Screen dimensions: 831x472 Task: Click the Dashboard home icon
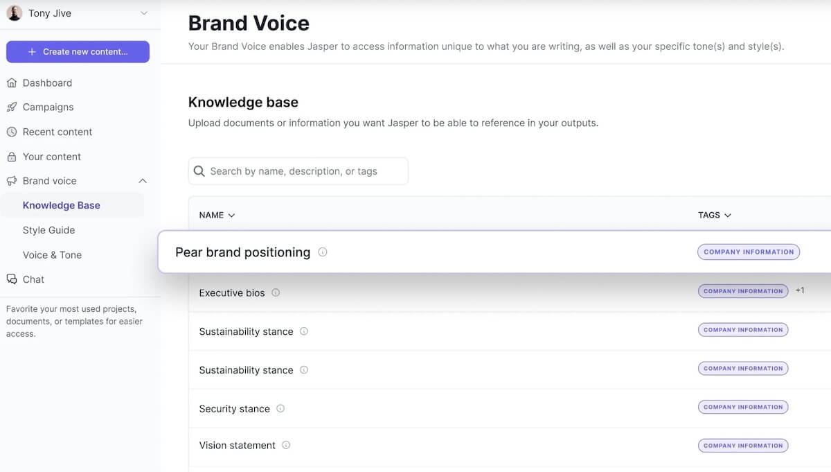click(x=12, y=83)
